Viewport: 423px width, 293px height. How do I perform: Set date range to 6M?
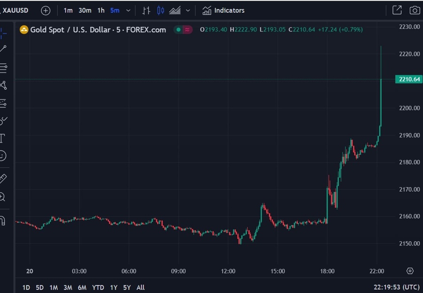[82, 288]
